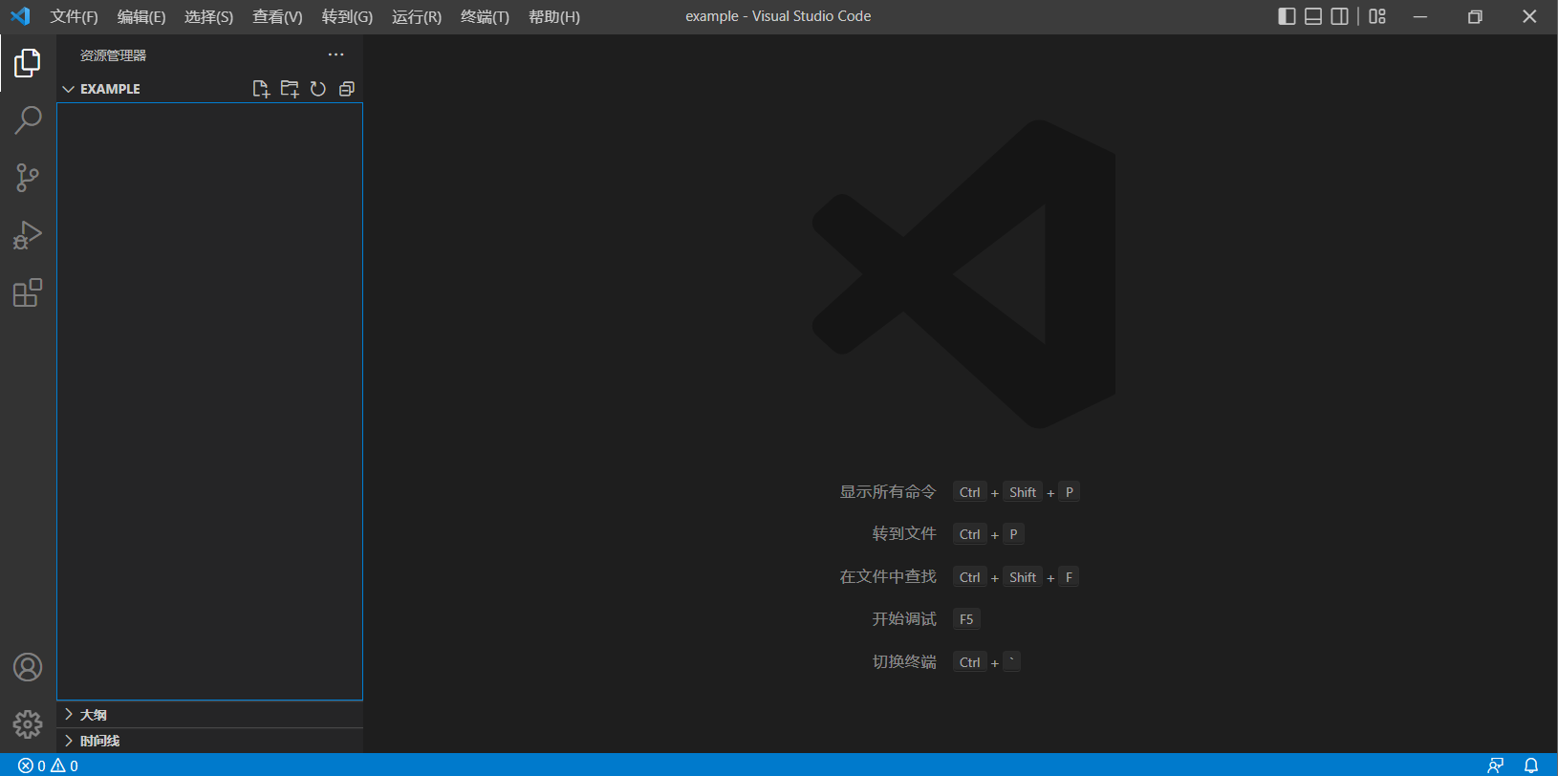Expand the 时间线 timeline section
This screenshot has width=1558, height=776.
click(x=210, y=741)
